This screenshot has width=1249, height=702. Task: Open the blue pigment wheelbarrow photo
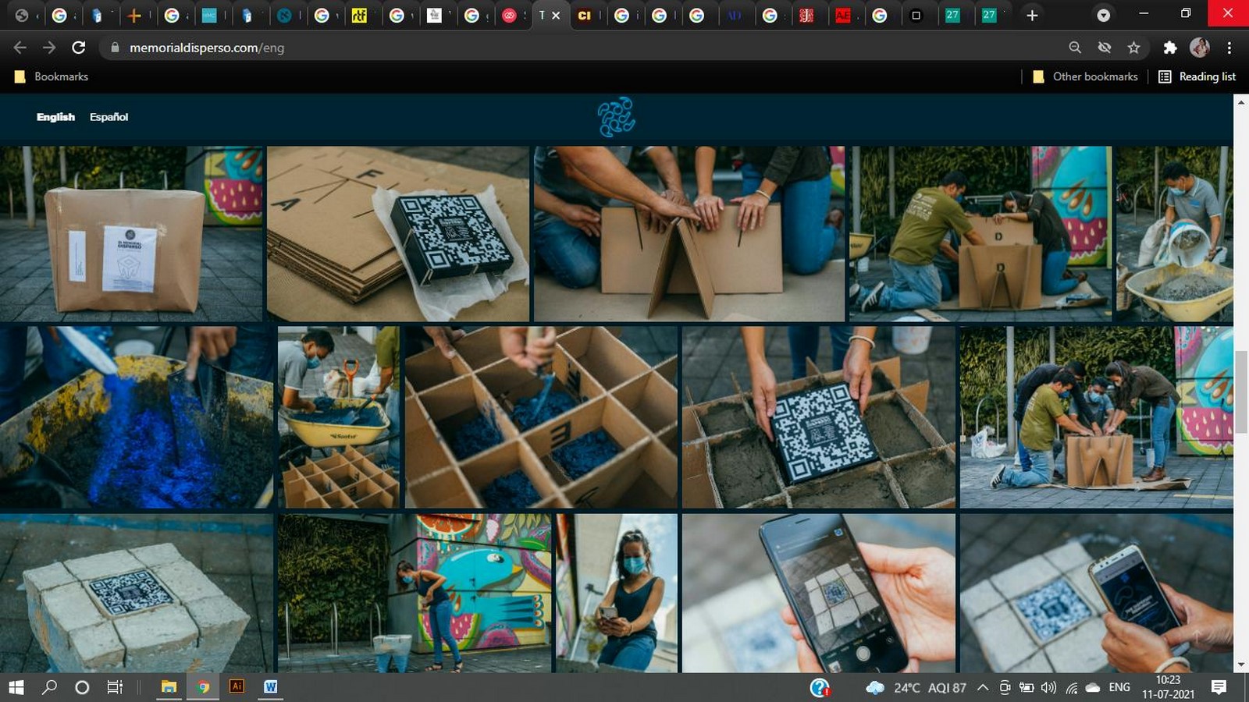tap(137, 417)
